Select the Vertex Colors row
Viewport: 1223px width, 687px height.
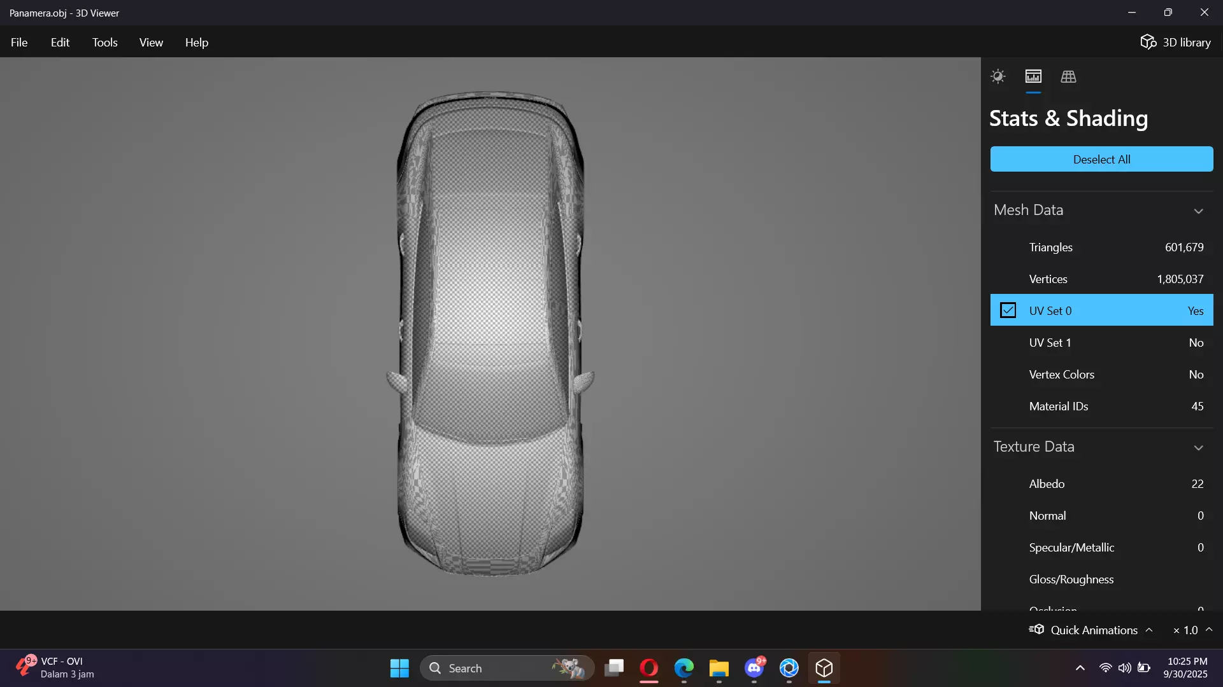click(1101, 374)
